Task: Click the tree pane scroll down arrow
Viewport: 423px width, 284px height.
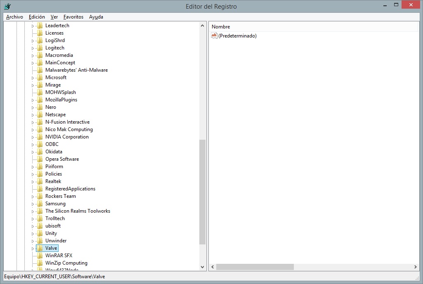Action: (202, 267)
